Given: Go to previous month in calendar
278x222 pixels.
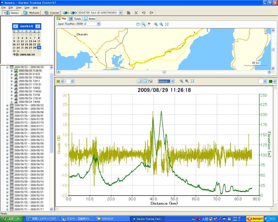Looking at the screenshot, I should (x=15, y=26).
